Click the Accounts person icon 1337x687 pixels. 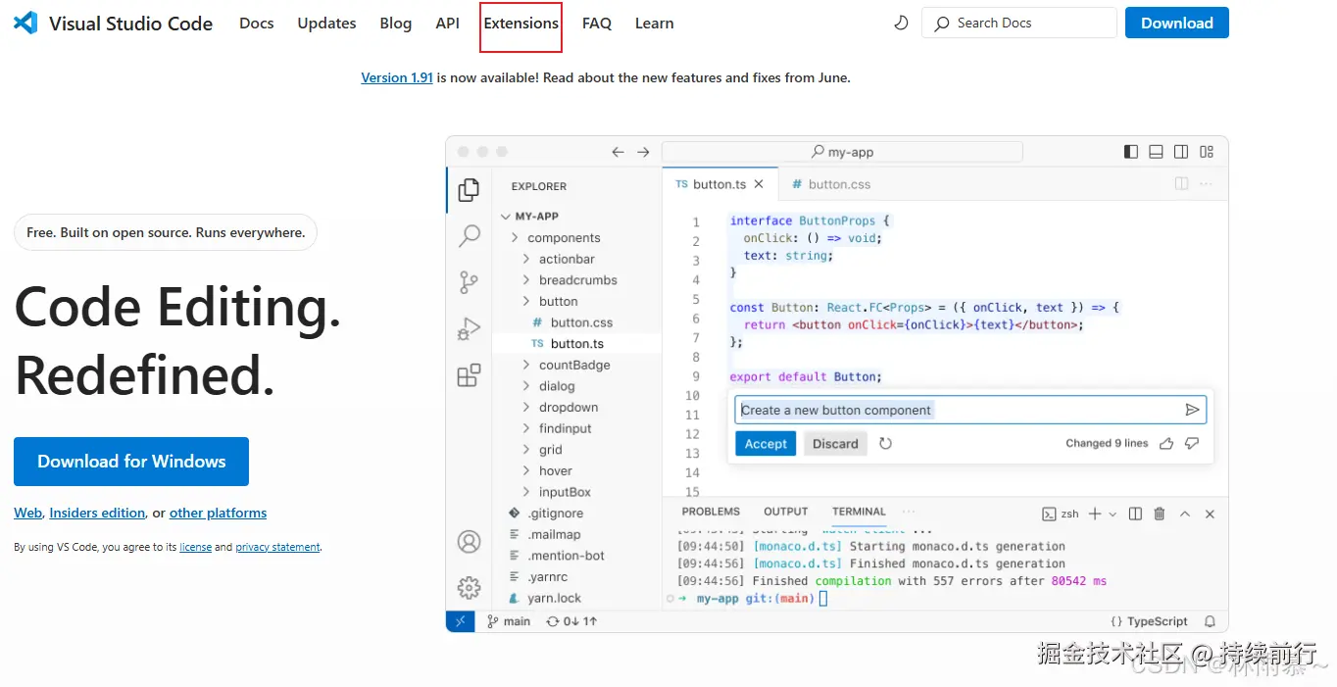coord(470,541)
